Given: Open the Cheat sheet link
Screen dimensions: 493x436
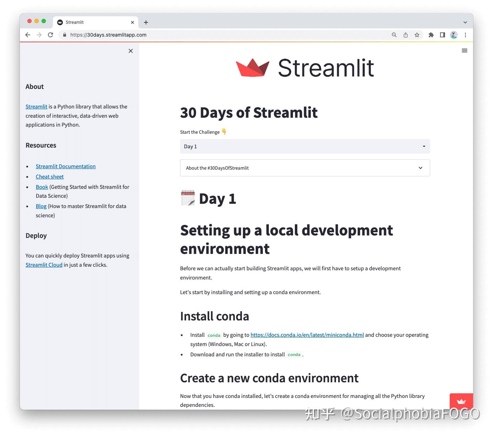Looking at the screenshot, I should pyautogui.click(x=49, y=176).
